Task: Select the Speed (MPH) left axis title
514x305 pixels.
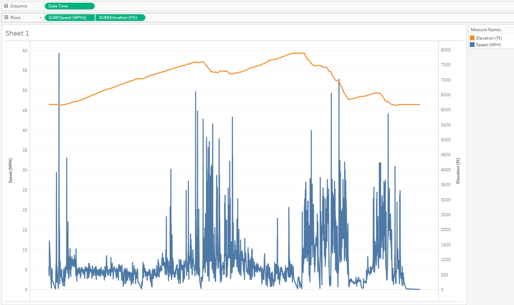Action: pos(10,171)
